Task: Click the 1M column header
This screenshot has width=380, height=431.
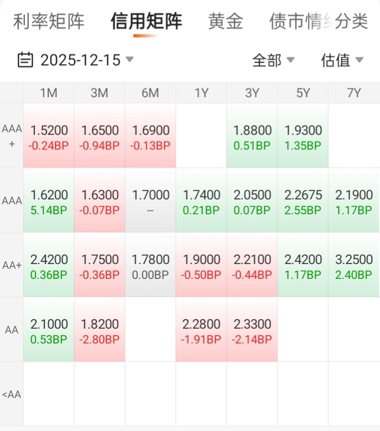Action: [x=49, y=93]
